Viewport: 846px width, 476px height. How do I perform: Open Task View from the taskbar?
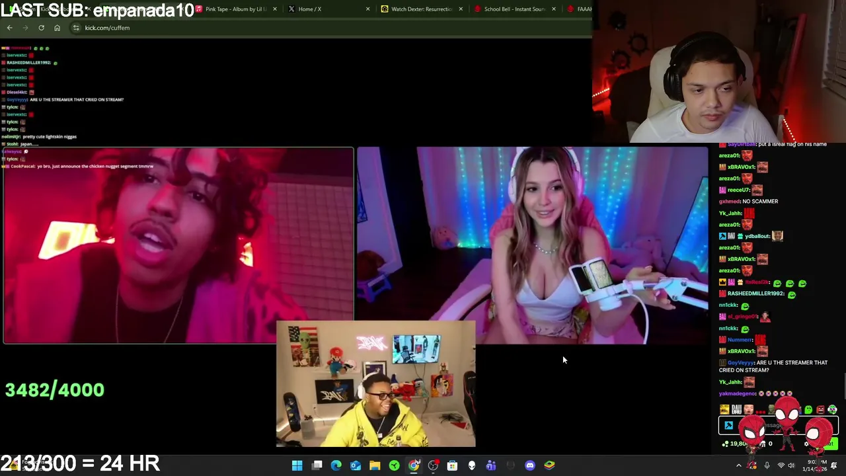coord(317,465)
